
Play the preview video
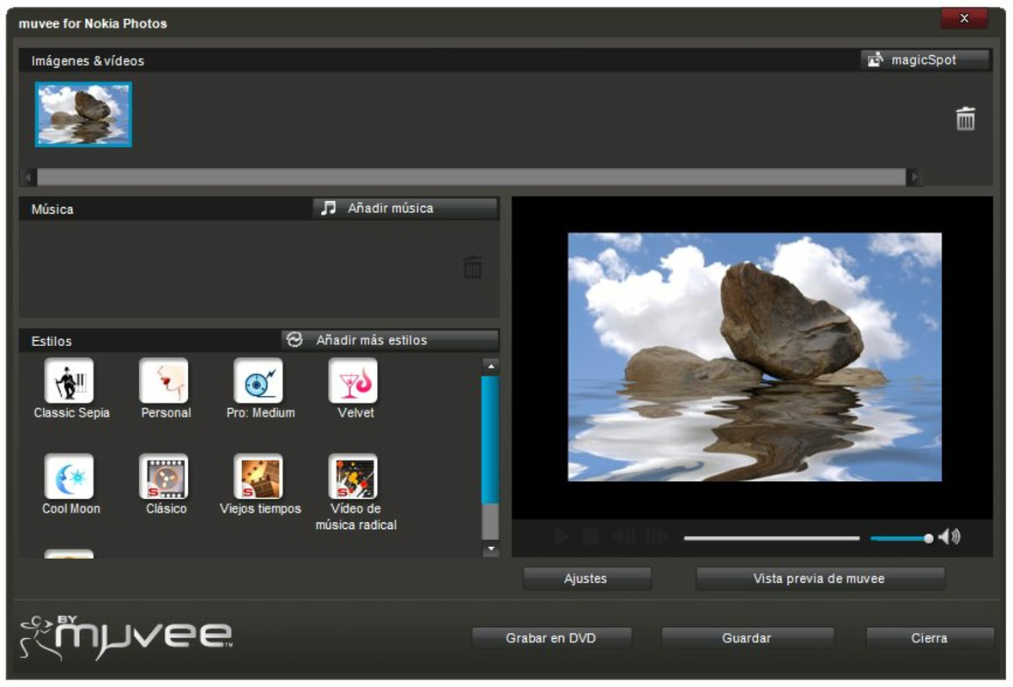561,537
